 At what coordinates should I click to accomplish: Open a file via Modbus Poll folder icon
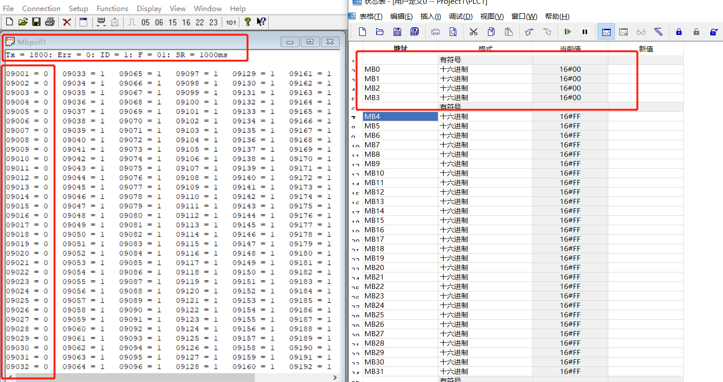23,22
